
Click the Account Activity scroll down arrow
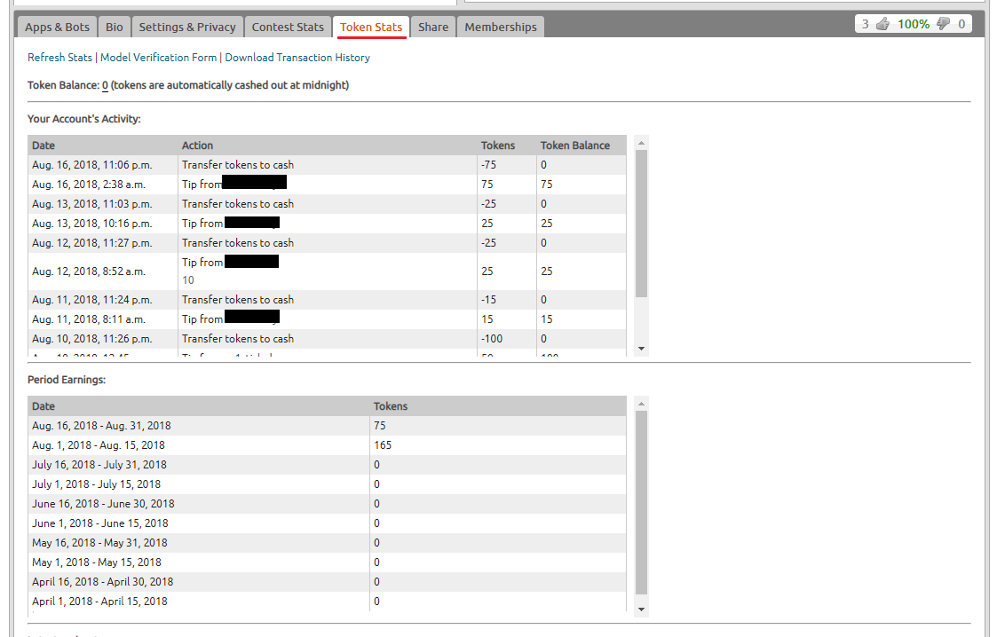point(642,349)
